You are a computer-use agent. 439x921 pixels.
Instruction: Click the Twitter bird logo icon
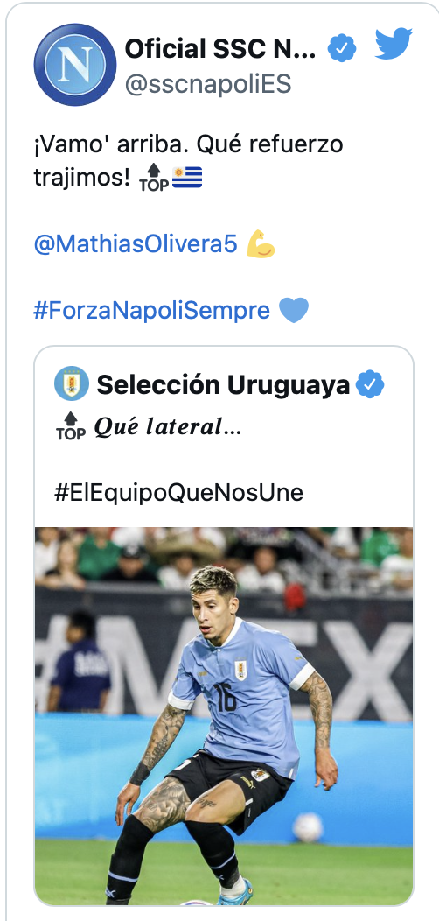[394, 44]
